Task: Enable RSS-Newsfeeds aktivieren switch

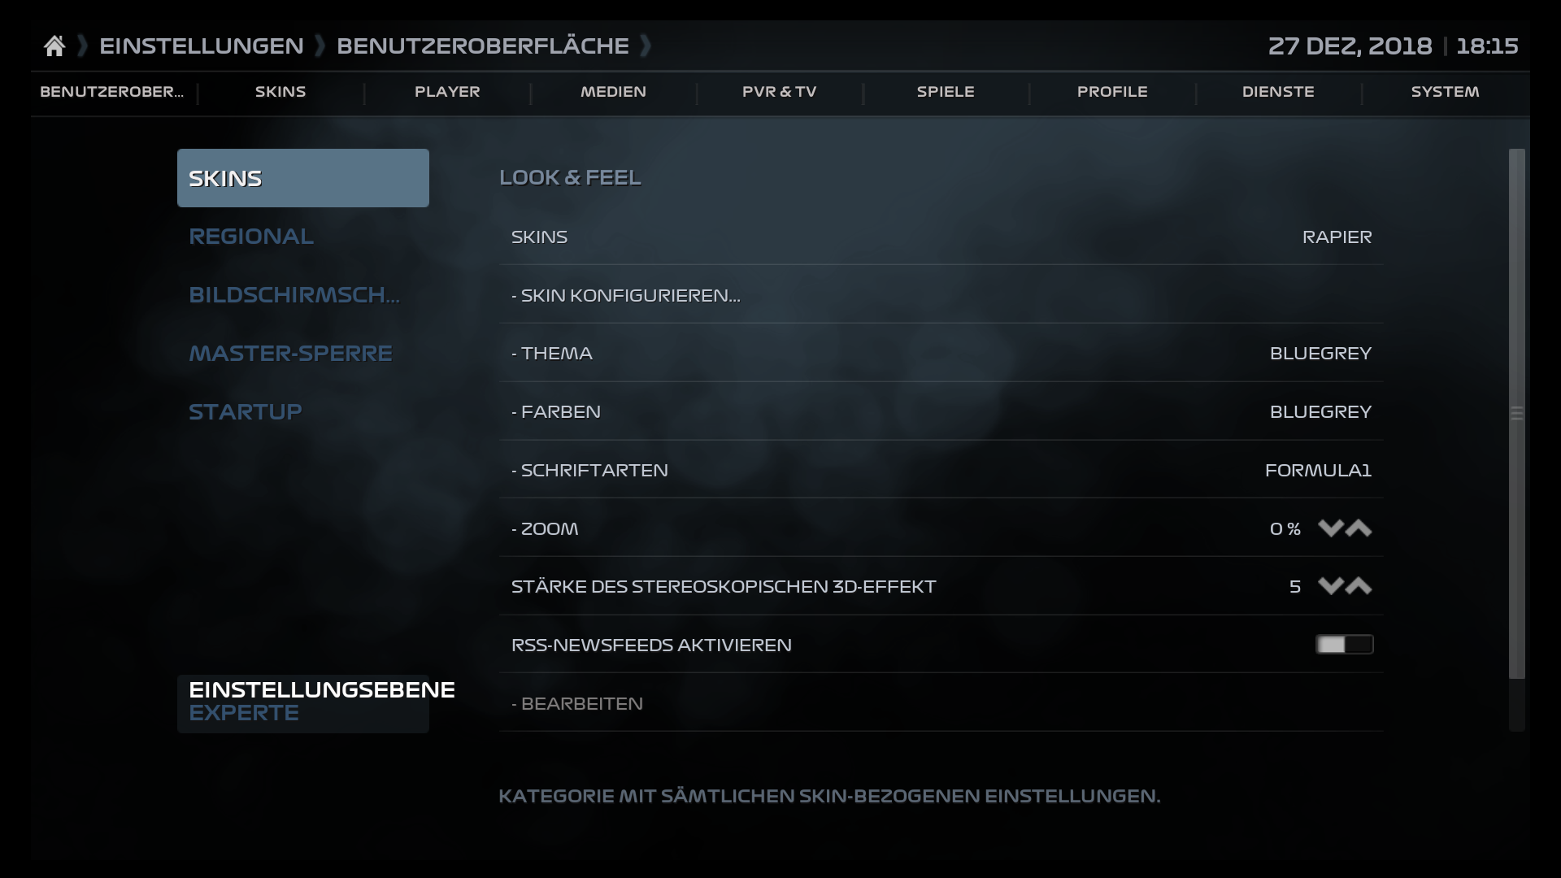Action: (x=1344, y=644)
